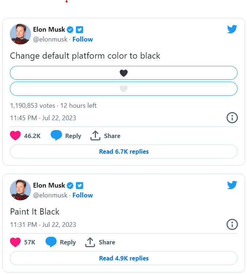Viewport: 247px width, 275px height.
Task: Vote for the black heart poll option
Action: click(x=124, y=73)
